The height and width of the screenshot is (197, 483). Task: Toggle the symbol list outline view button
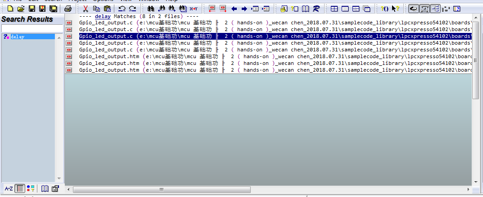(x=20, y=188)
